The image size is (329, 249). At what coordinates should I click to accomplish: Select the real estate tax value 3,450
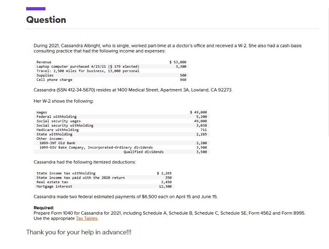pyautogui.click(x=166, y=182)
